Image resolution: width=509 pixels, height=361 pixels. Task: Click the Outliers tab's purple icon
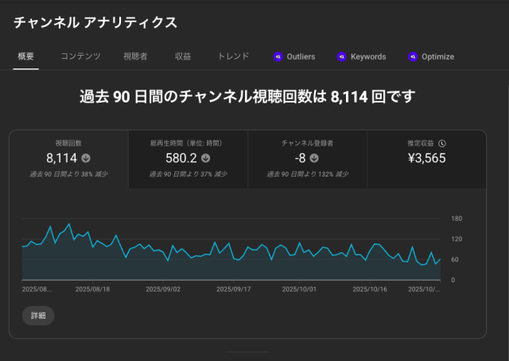[278, 56]
